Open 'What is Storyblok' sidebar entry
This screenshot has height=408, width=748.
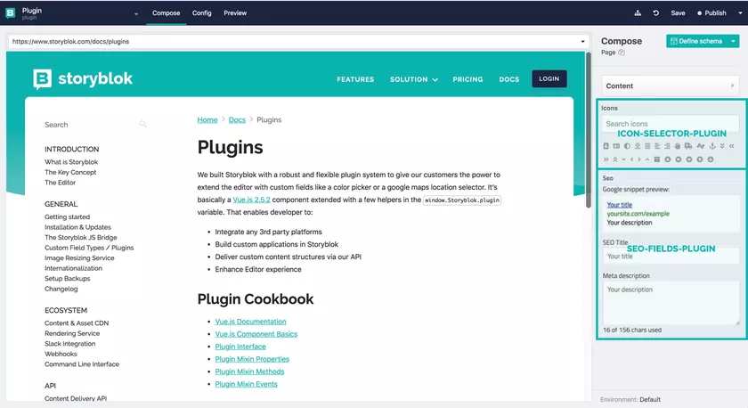tap(71, 162)
